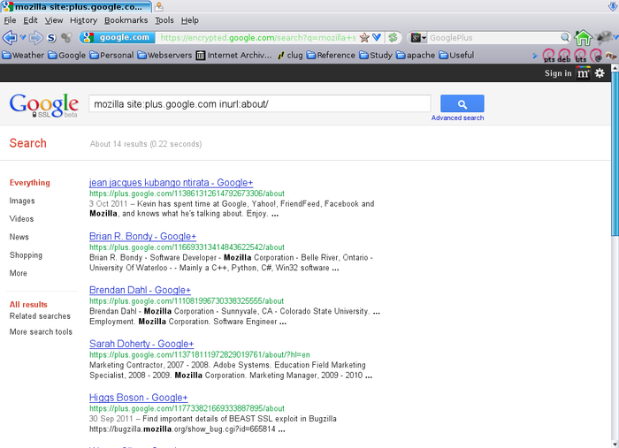Click into the GooglePlus search box

pos(493,37)
